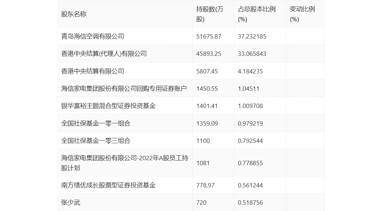Select shareholder 青岛海信空调有限公司

tap(93, 36)
